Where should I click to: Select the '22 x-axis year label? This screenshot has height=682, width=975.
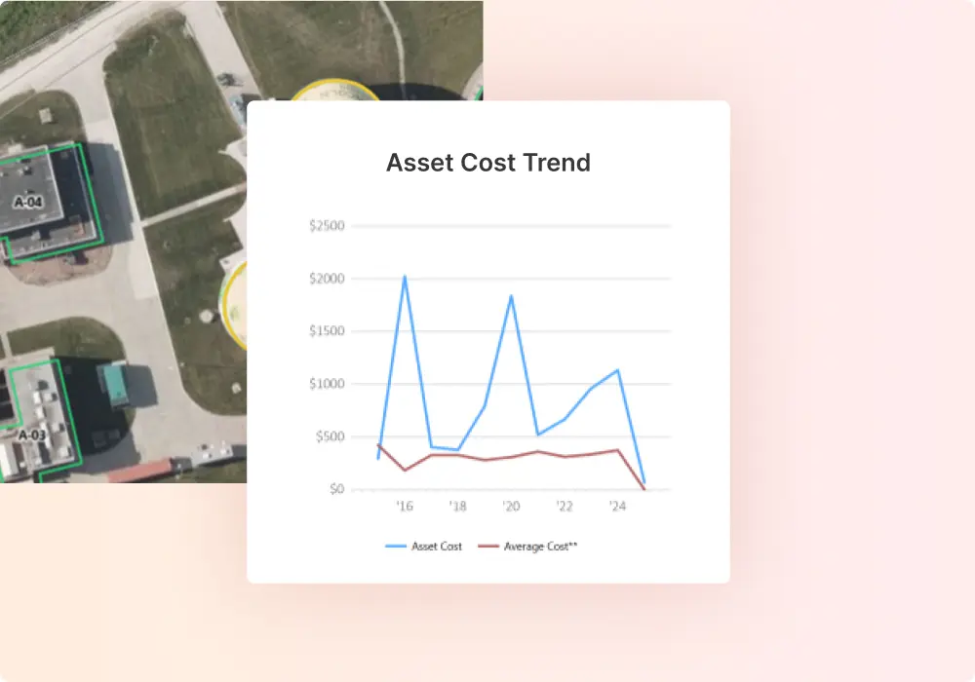[564, 507]
